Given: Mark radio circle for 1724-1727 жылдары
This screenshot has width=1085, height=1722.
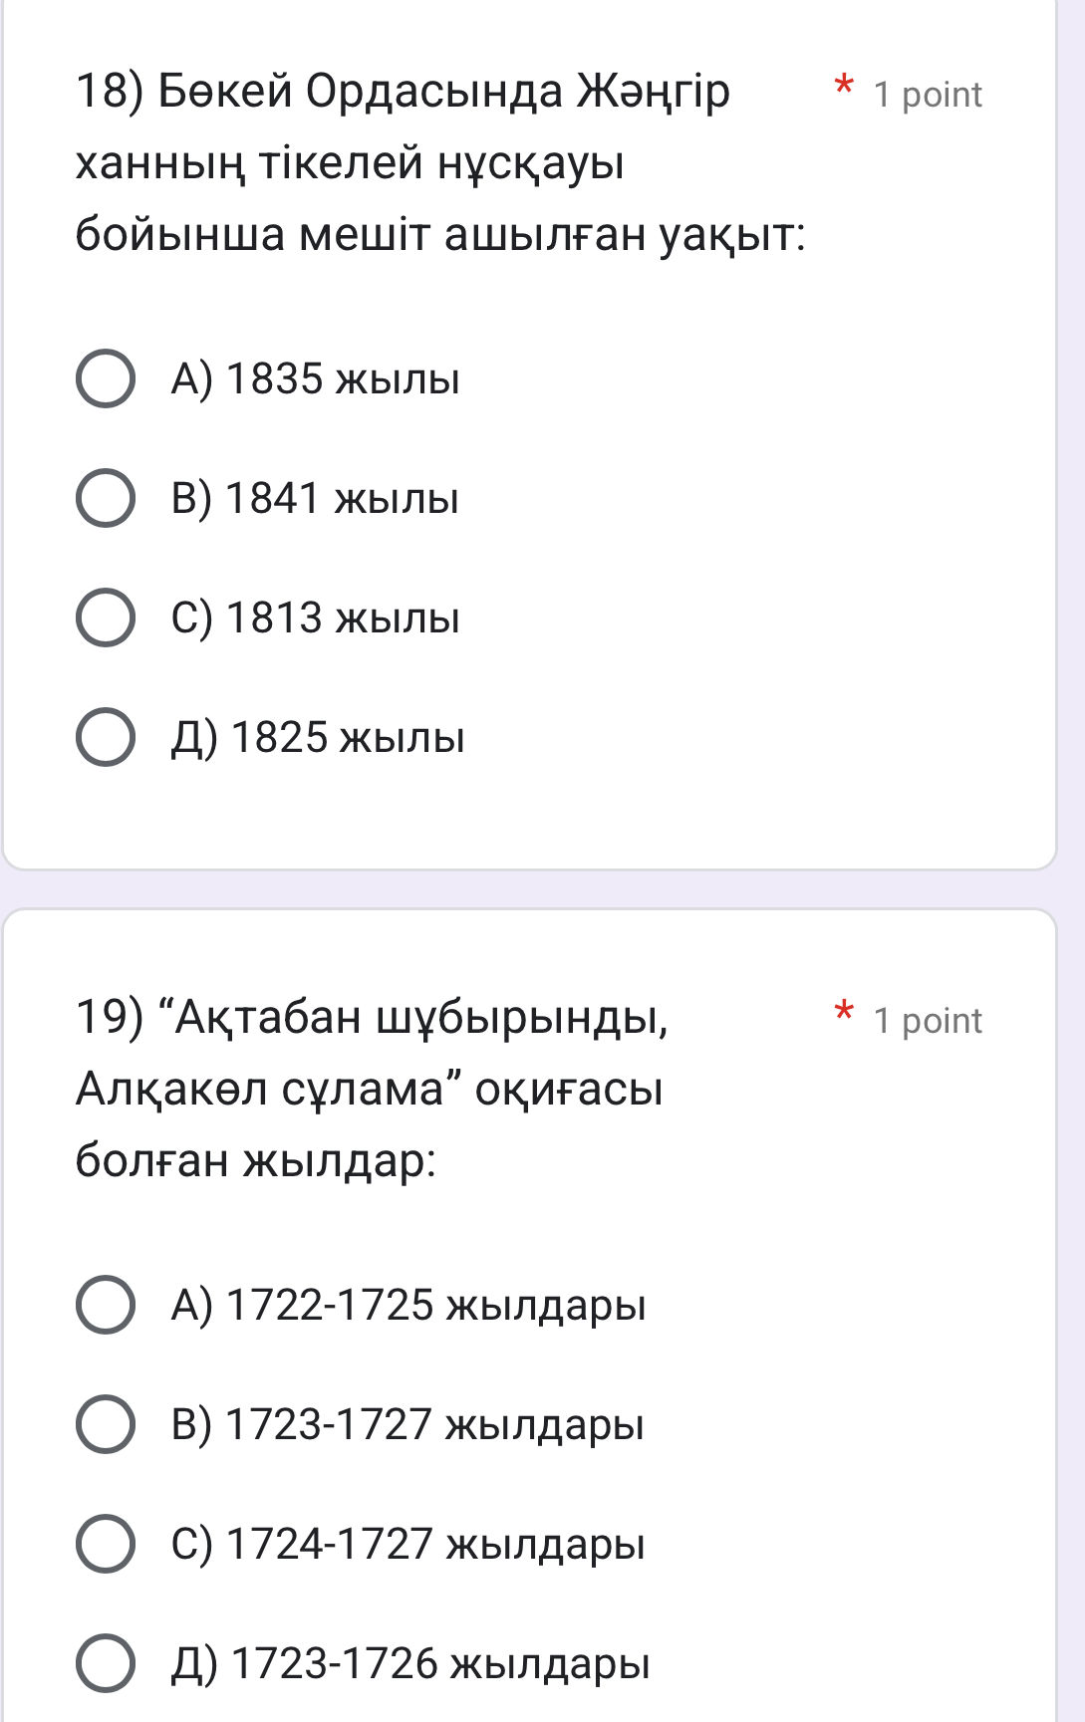Looking at the screenshot, I should coord(106,1544).
